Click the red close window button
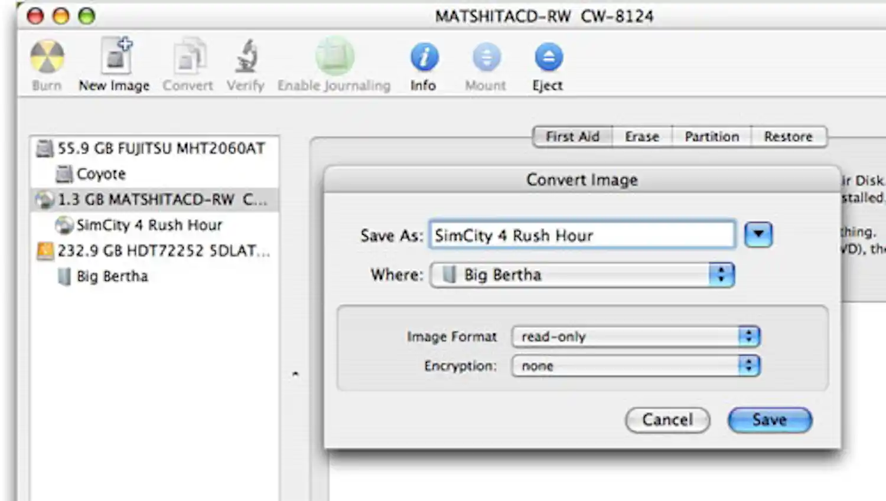886x501 pixels. point(36,16)
